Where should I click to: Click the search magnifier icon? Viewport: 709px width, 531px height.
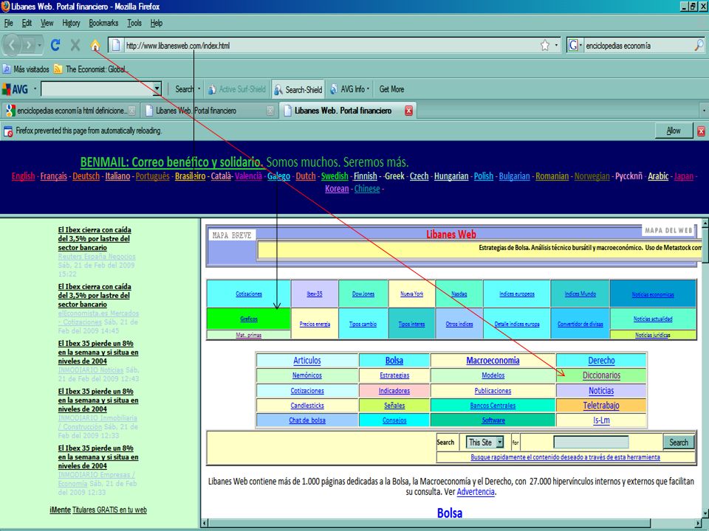(x=699, y=45)
